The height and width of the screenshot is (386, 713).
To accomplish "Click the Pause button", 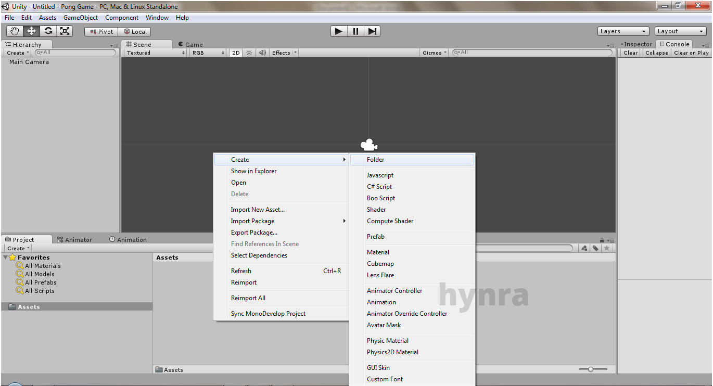I will [355, 31].
